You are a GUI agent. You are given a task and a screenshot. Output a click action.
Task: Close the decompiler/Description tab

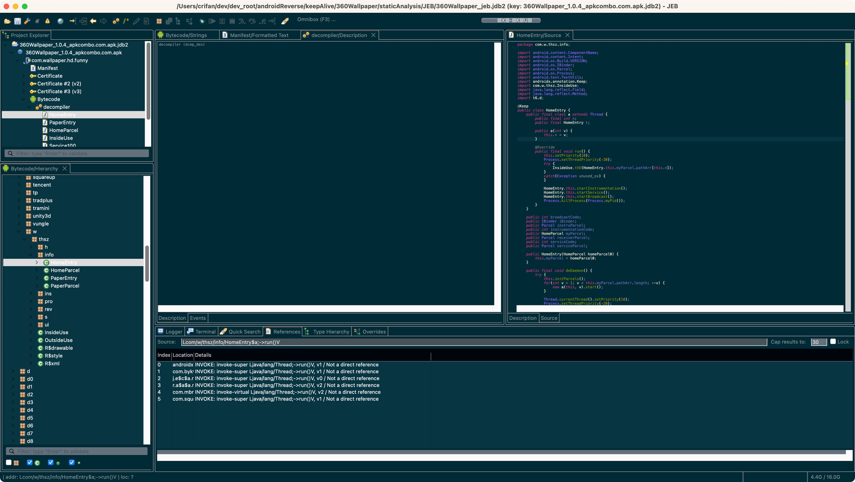pos(373,35)
